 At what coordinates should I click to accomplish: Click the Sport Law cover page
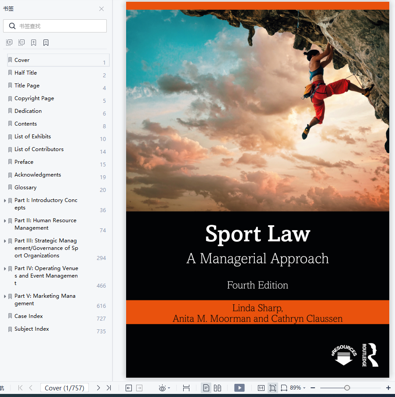pos(257,190)
